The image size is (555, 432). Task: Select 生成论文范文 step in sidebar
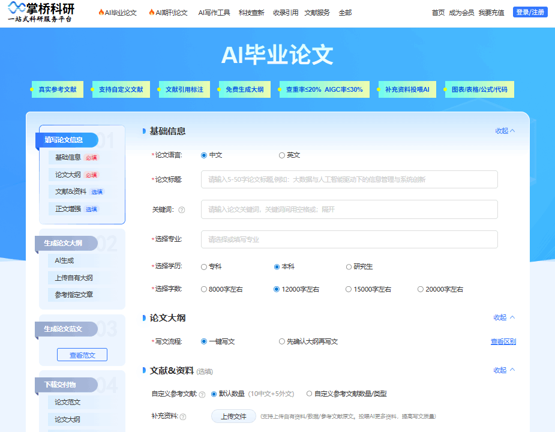tap(66, 329)
